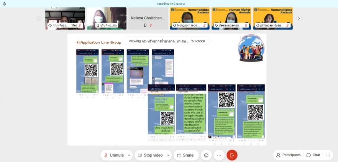Image resolution: width=338 pixels, height=162 pixels.
Task: Select Kallaya Choltichan participant tile
Action: 148,18
